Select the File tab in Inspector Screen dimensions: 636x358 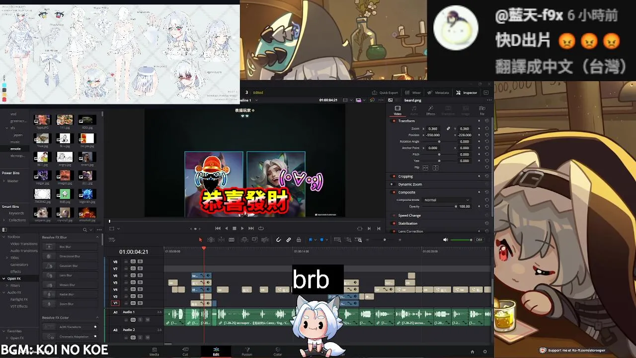tap(482, 110)
